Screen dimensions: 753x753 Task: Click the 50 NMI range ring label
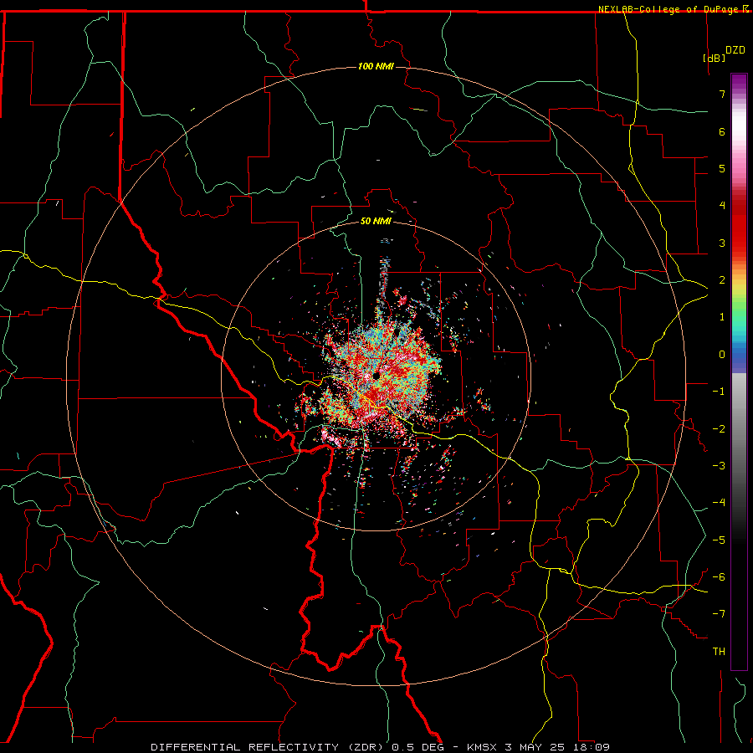(x=376, y=221)
